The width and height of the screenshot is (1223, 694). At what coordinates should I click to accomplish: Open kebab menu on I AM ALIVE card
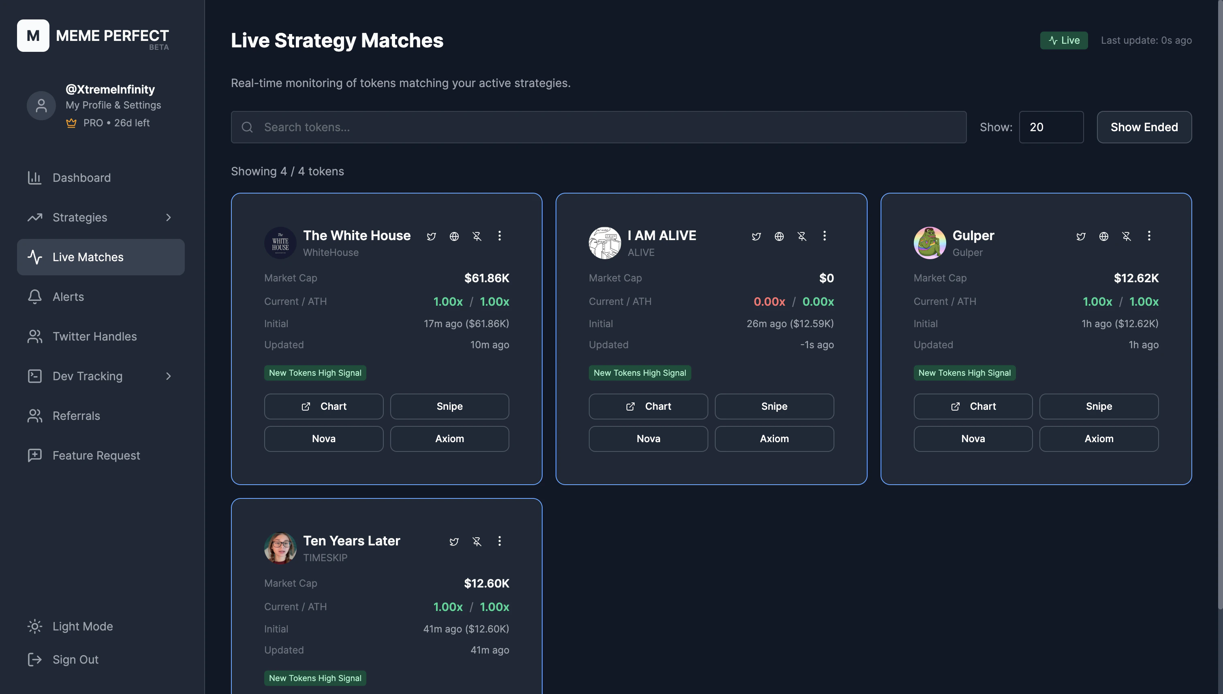(824, 236)
